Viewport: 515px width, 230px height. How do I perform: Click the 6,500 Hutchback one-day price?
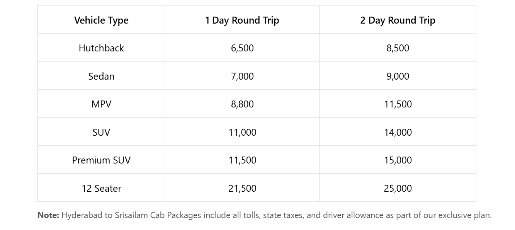point(242,48)
